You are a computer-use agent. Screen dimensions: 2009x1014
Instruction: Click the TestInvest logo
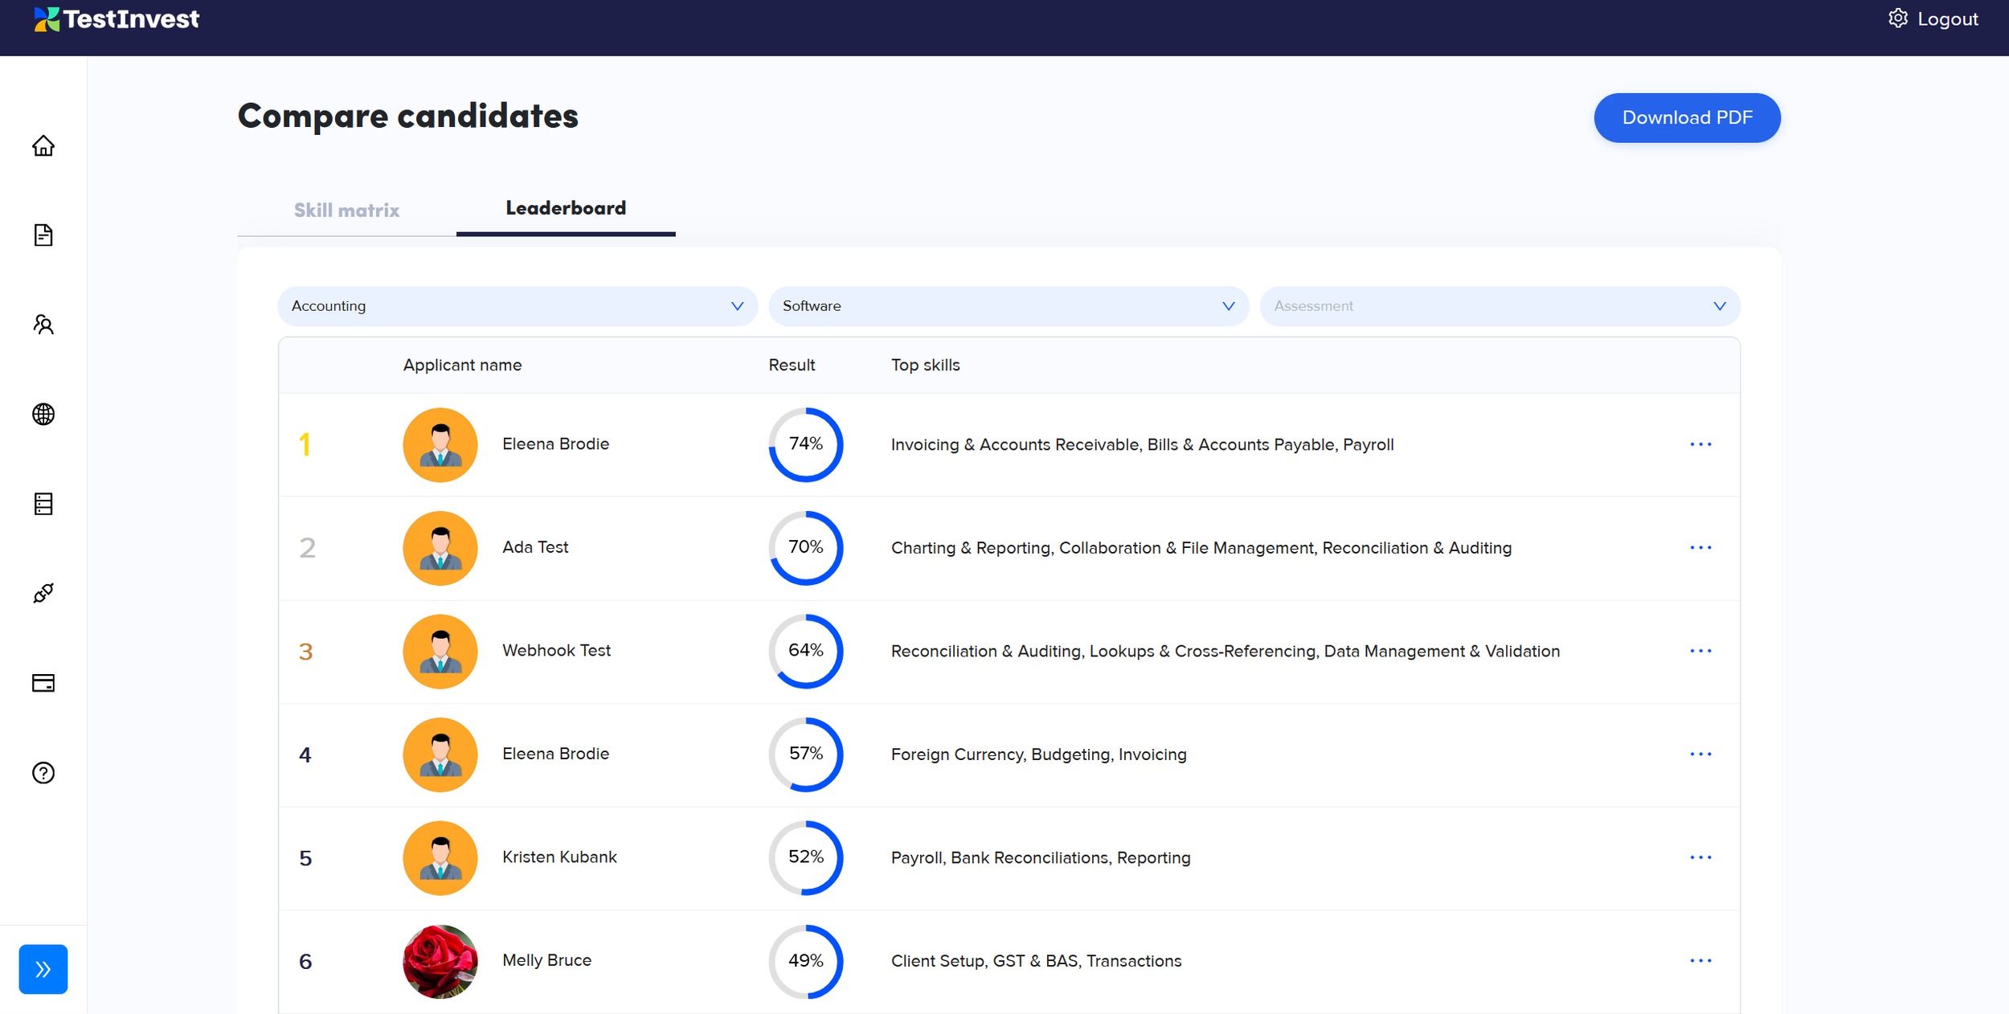point(117,19)
